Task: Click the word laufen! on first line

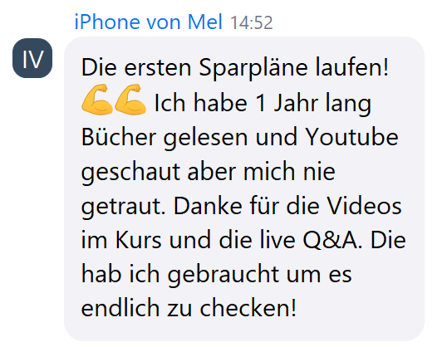Action: pos(351,68)
